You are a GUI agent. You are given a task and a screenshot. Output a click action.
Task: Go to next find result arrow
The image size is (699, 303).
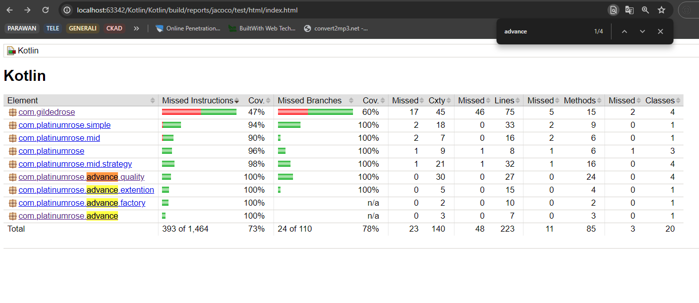(x=642, y=31)
